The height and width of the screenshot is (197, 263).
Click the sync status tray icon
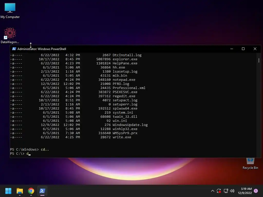(x=219, y=191)
